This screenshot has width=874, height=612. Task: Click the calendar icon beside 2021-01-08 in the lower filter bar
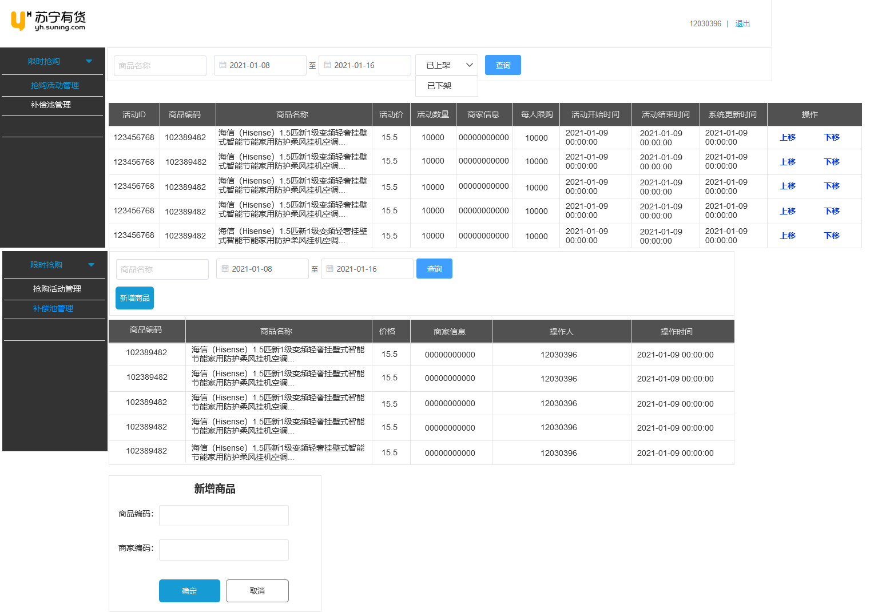click(x=225, y=269)
